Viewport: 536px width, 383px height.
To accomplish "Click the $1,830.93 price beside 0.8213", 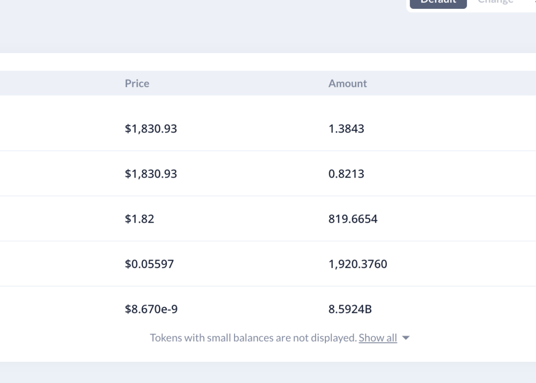I will (150, 174).
